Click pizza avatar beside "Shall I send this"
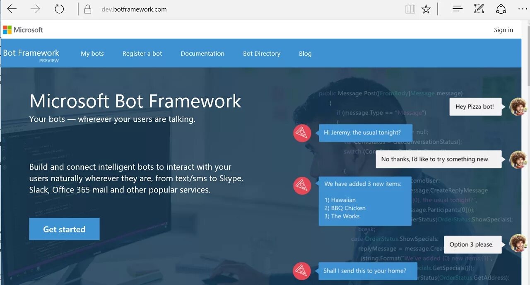The width and height of the screenshot is (530, 285). 302,271
